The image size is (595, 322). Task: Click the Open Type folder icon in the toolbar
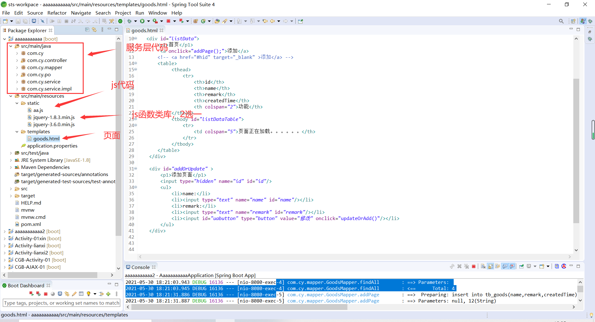point(217,21)
